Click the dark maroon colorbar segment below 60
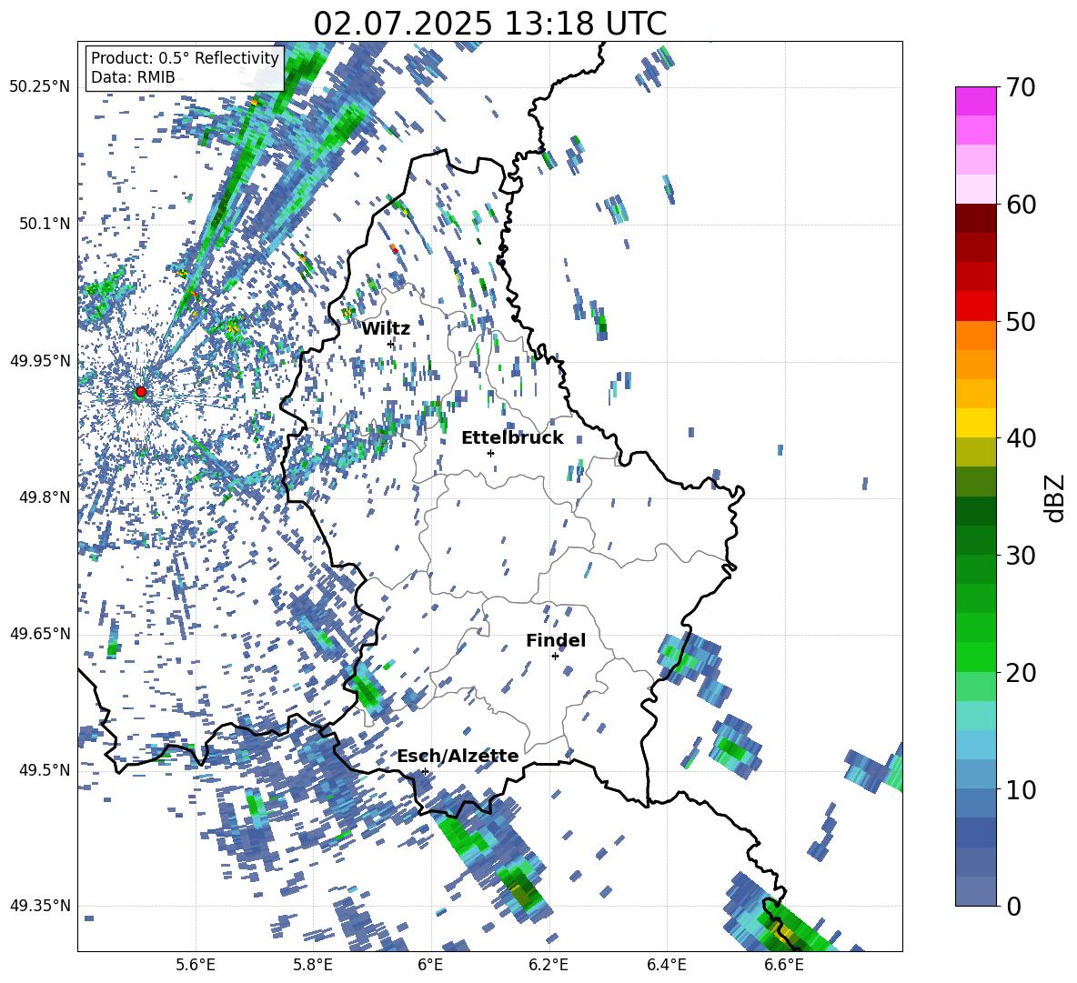1077x983 pixels. pyautogui.click(x=975, y=217)
